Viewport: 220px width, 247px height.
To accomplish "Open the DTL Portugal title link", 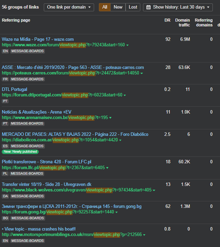I will 15,89.
